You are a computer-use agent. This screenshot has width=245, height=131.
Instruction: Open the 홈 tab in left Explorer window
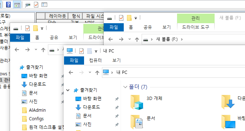[37, 37]
